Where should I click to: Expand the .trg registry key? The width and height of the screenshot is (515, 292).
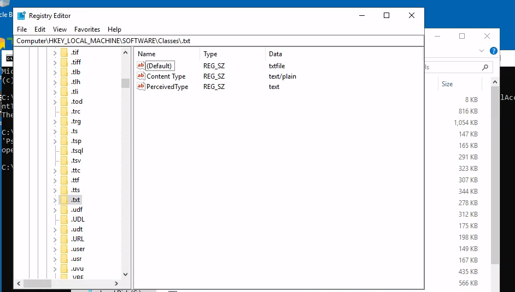click(x=55, y=121)
